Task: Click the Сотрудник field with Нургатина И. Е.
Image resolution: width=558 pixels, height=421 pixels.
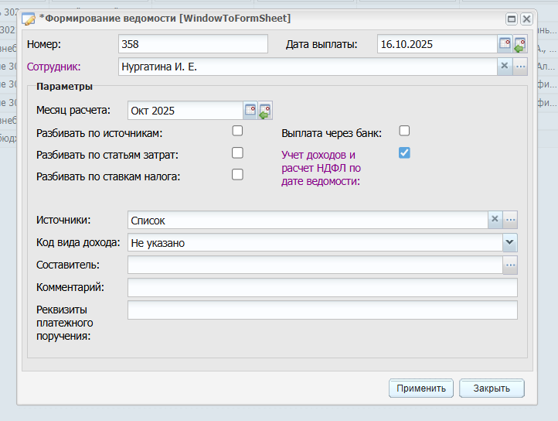Action: pos(308,67)
